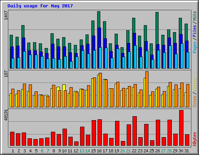Click day 3 on the x-axis
This screenshot has width=199, height=155.
click(x=24, y=151)
